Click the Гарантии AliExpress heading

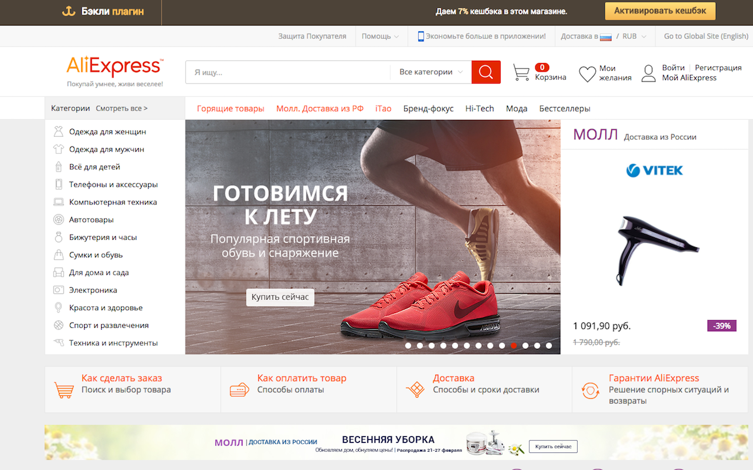coord(654,378)
